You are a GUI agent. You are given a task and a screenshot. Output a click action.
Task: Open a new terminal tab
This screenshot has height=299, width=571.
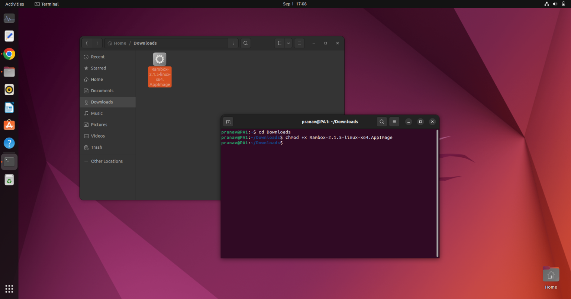228,122
